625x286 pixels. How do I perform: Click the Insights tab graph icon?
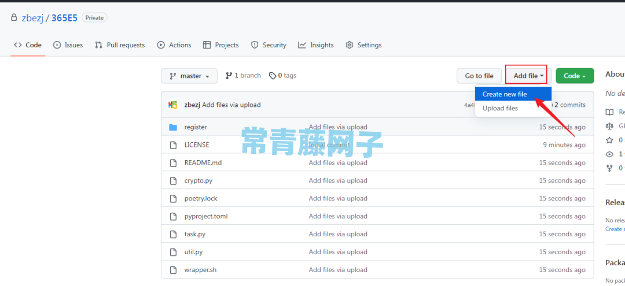(302, 45)
